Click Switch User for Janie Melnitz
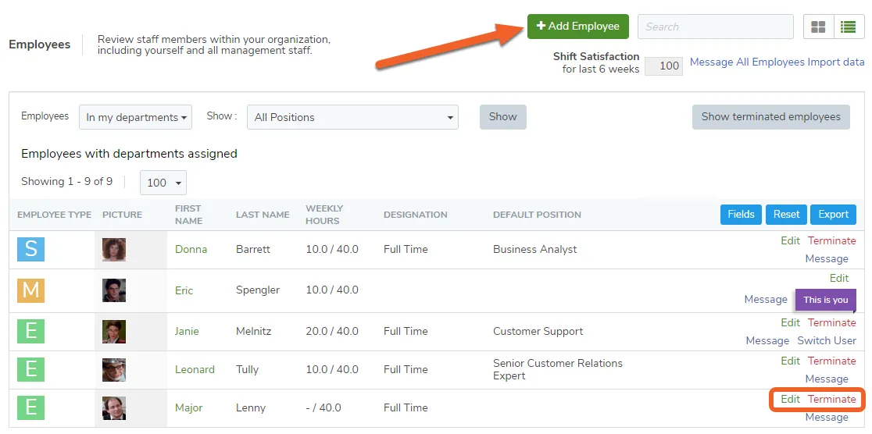The width and height of the screenshot is (872, 434). (x=827, y=340)
